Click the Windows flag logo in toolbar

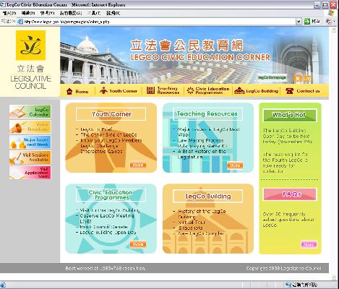pyautogui.click(x=332, y=13)
